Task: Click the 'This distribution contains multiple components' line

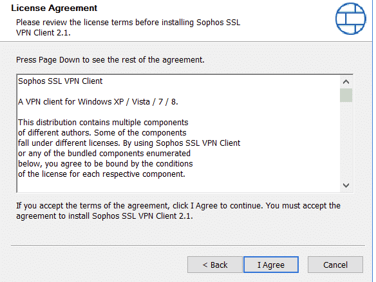Action: pos(103,123)
